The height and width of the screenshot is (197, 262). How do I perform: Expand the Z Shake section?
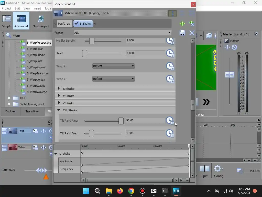click(59, 103)
